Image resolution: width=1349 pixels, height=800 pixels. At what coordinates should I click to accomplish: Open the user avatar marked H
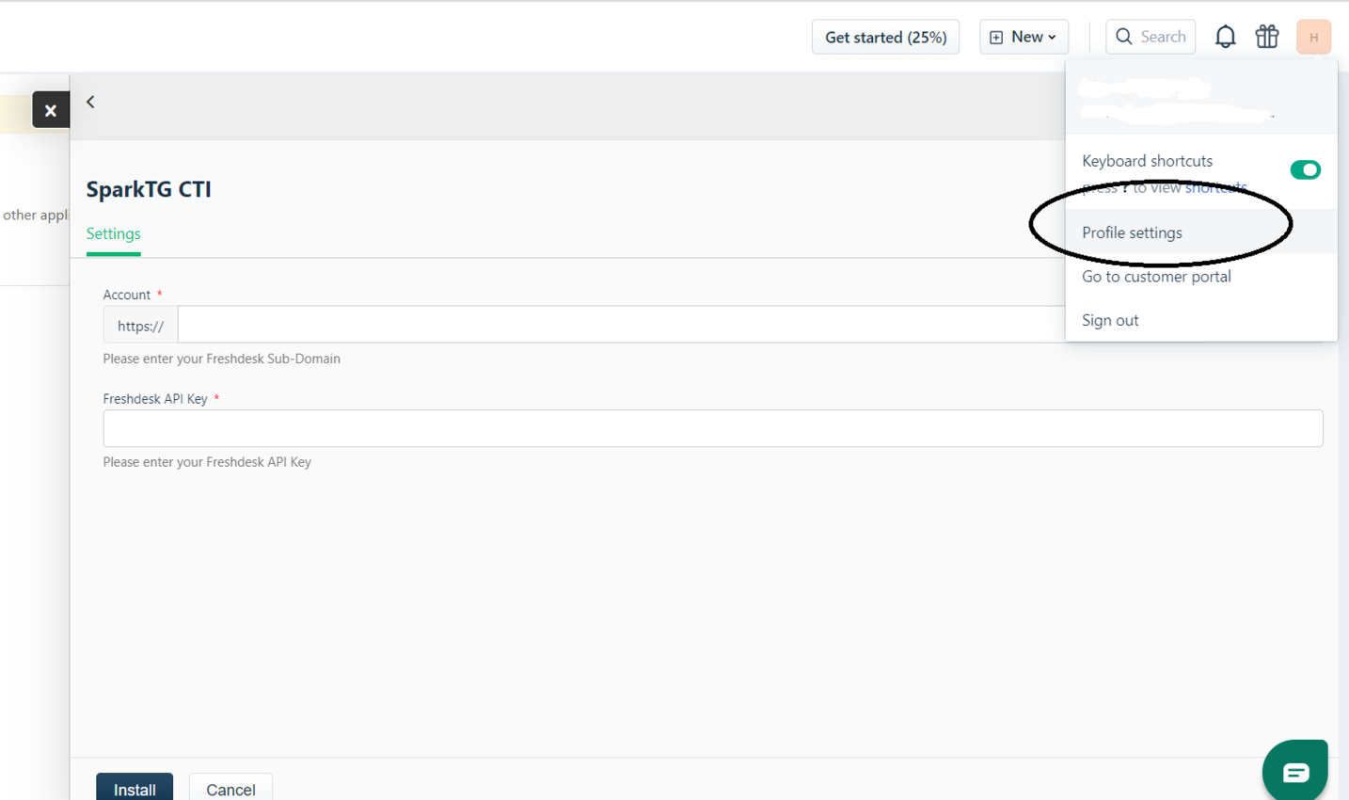(x=1313, y=36)
